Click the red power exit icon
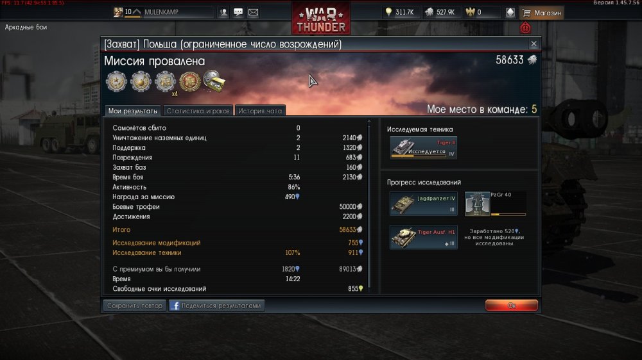Screen dimensions: 642x360 [525, 28]
